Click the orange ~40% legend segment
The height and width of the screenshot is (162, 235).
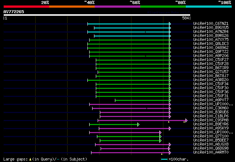click(72, 7)
